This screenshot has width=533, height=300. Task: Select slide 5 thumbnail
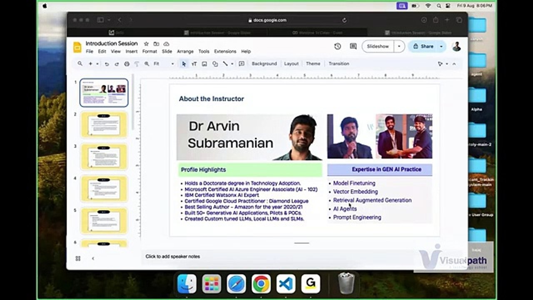(x=104, y=221)
